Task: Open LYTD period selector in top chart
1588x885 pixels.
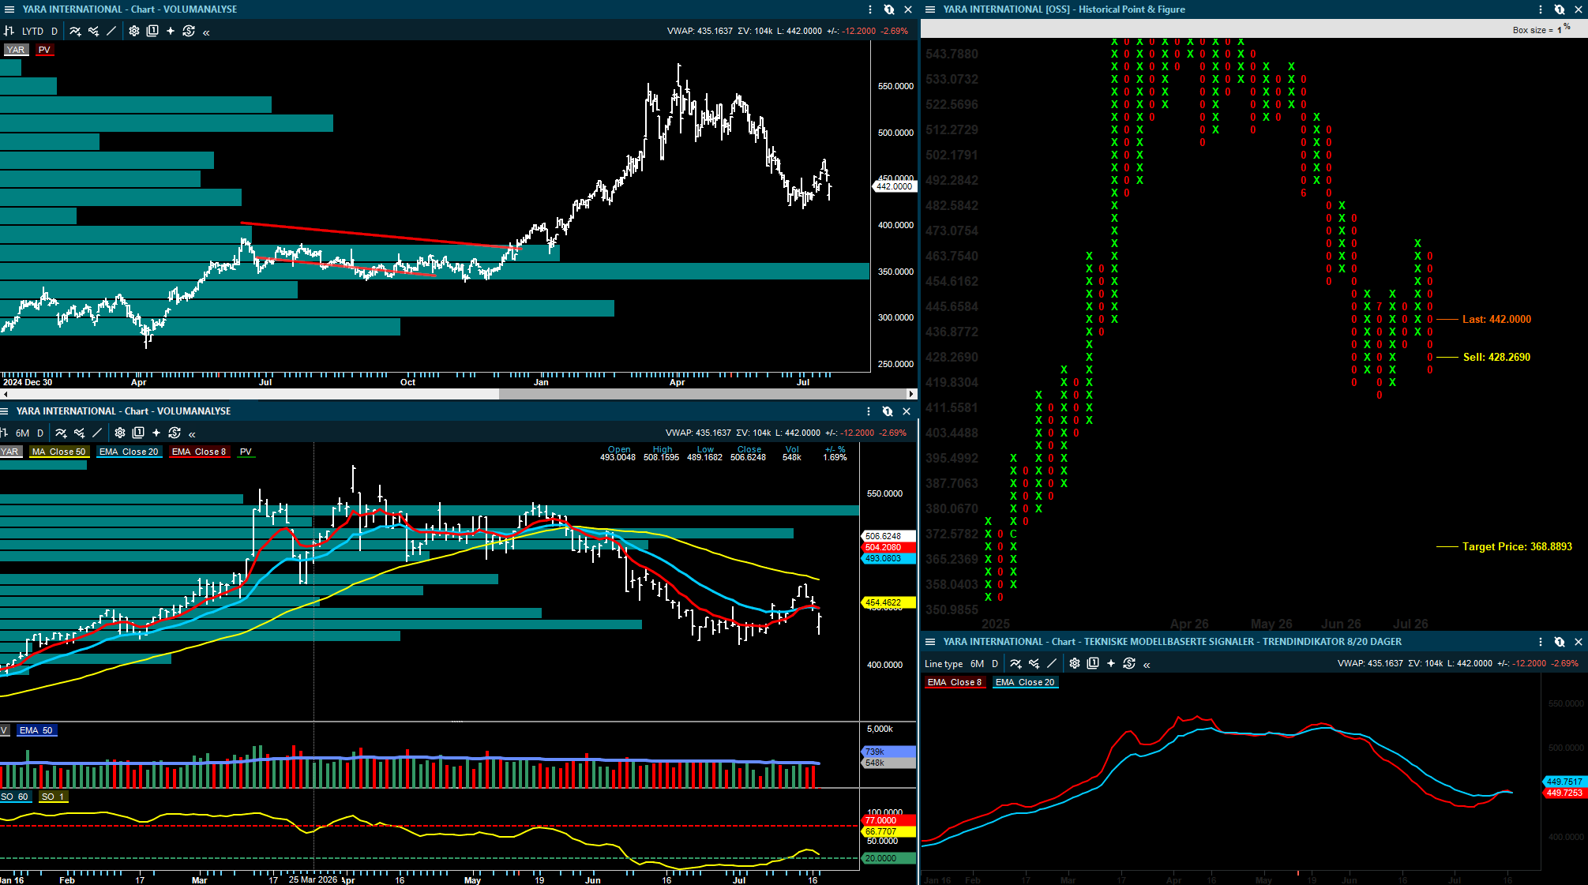Action: (x=32, y=32)
